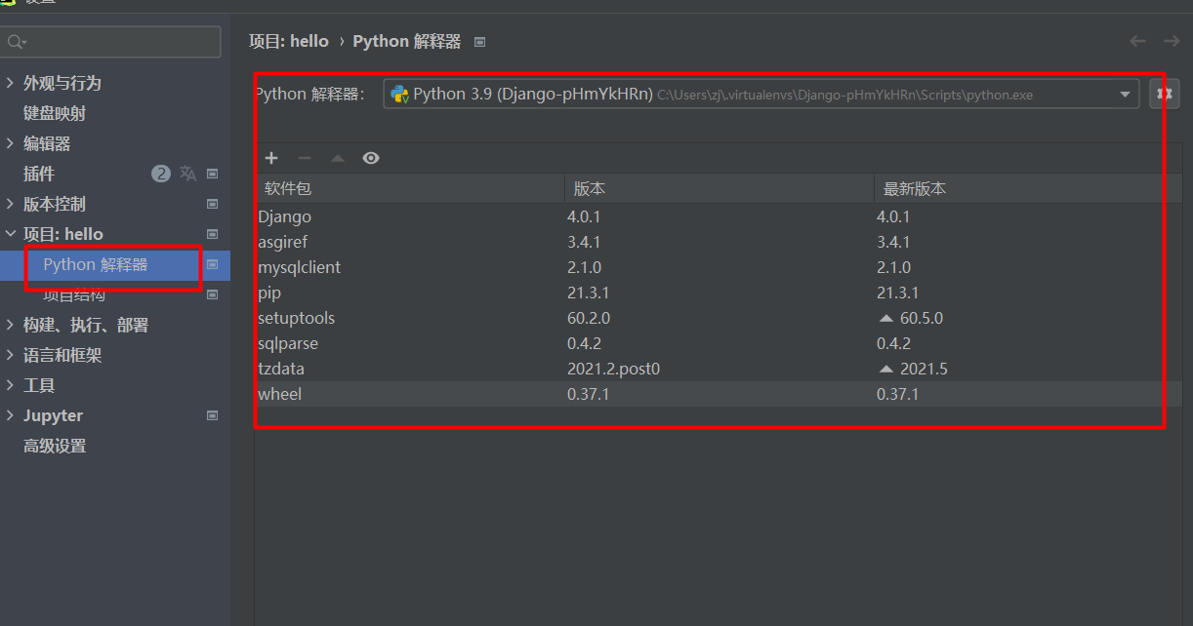Open the Python 解释器 dropdown list
Viewport: 1193px width, 626px height.
pos(1125,95)
